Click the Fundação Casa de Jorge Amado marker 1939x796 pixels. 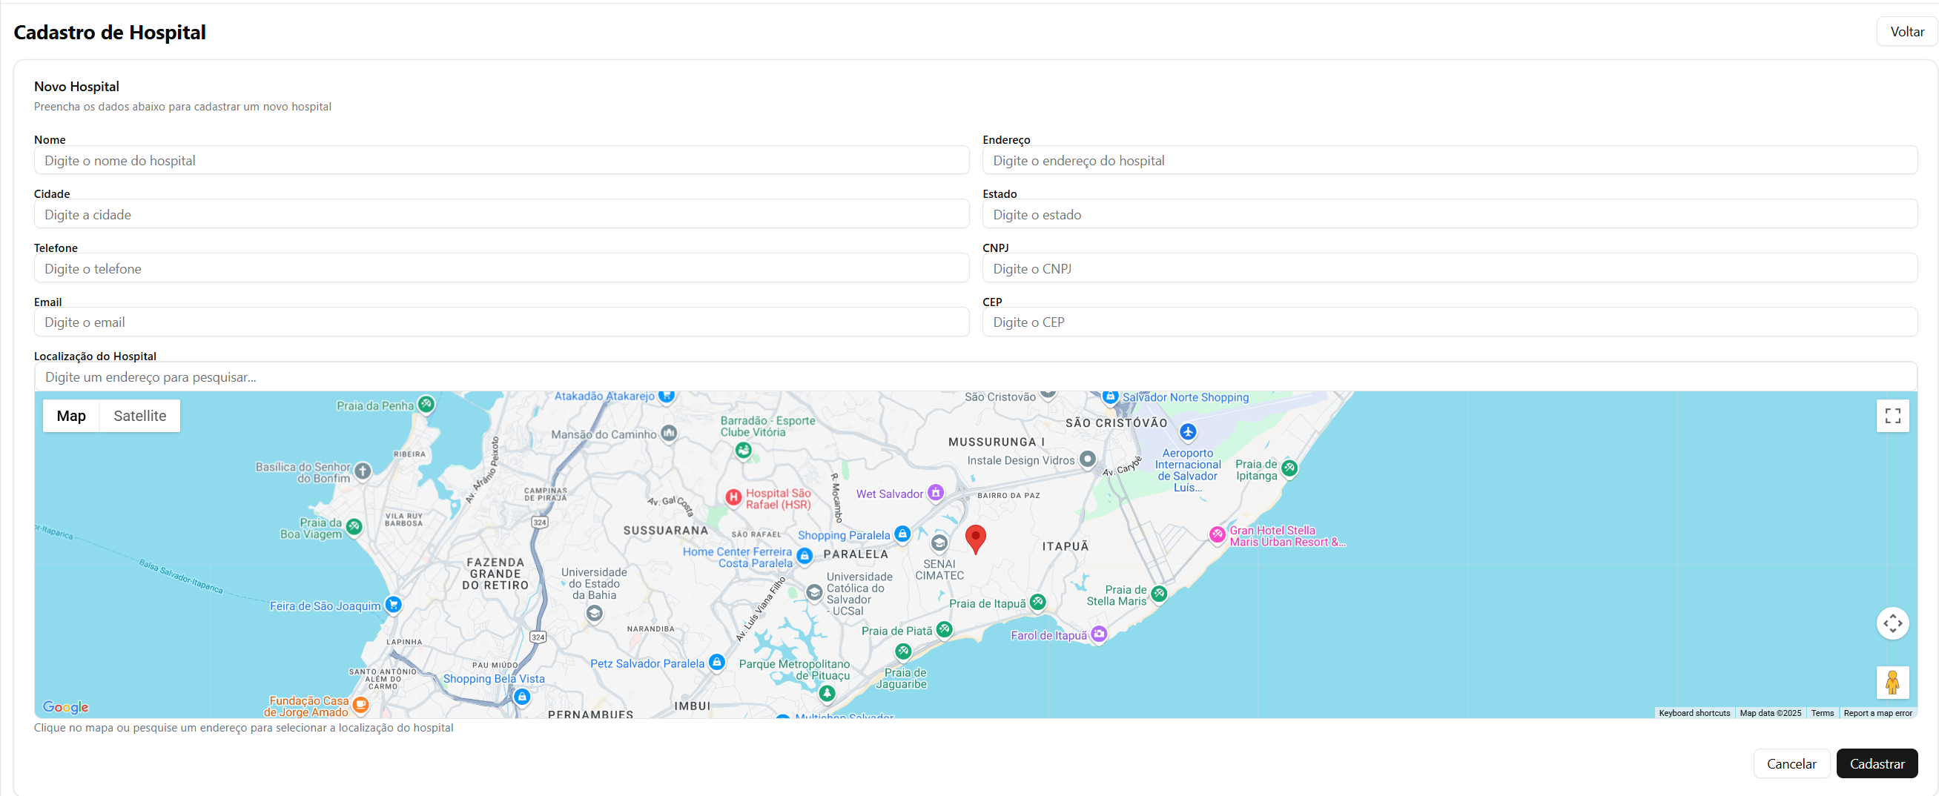(361, 705)
